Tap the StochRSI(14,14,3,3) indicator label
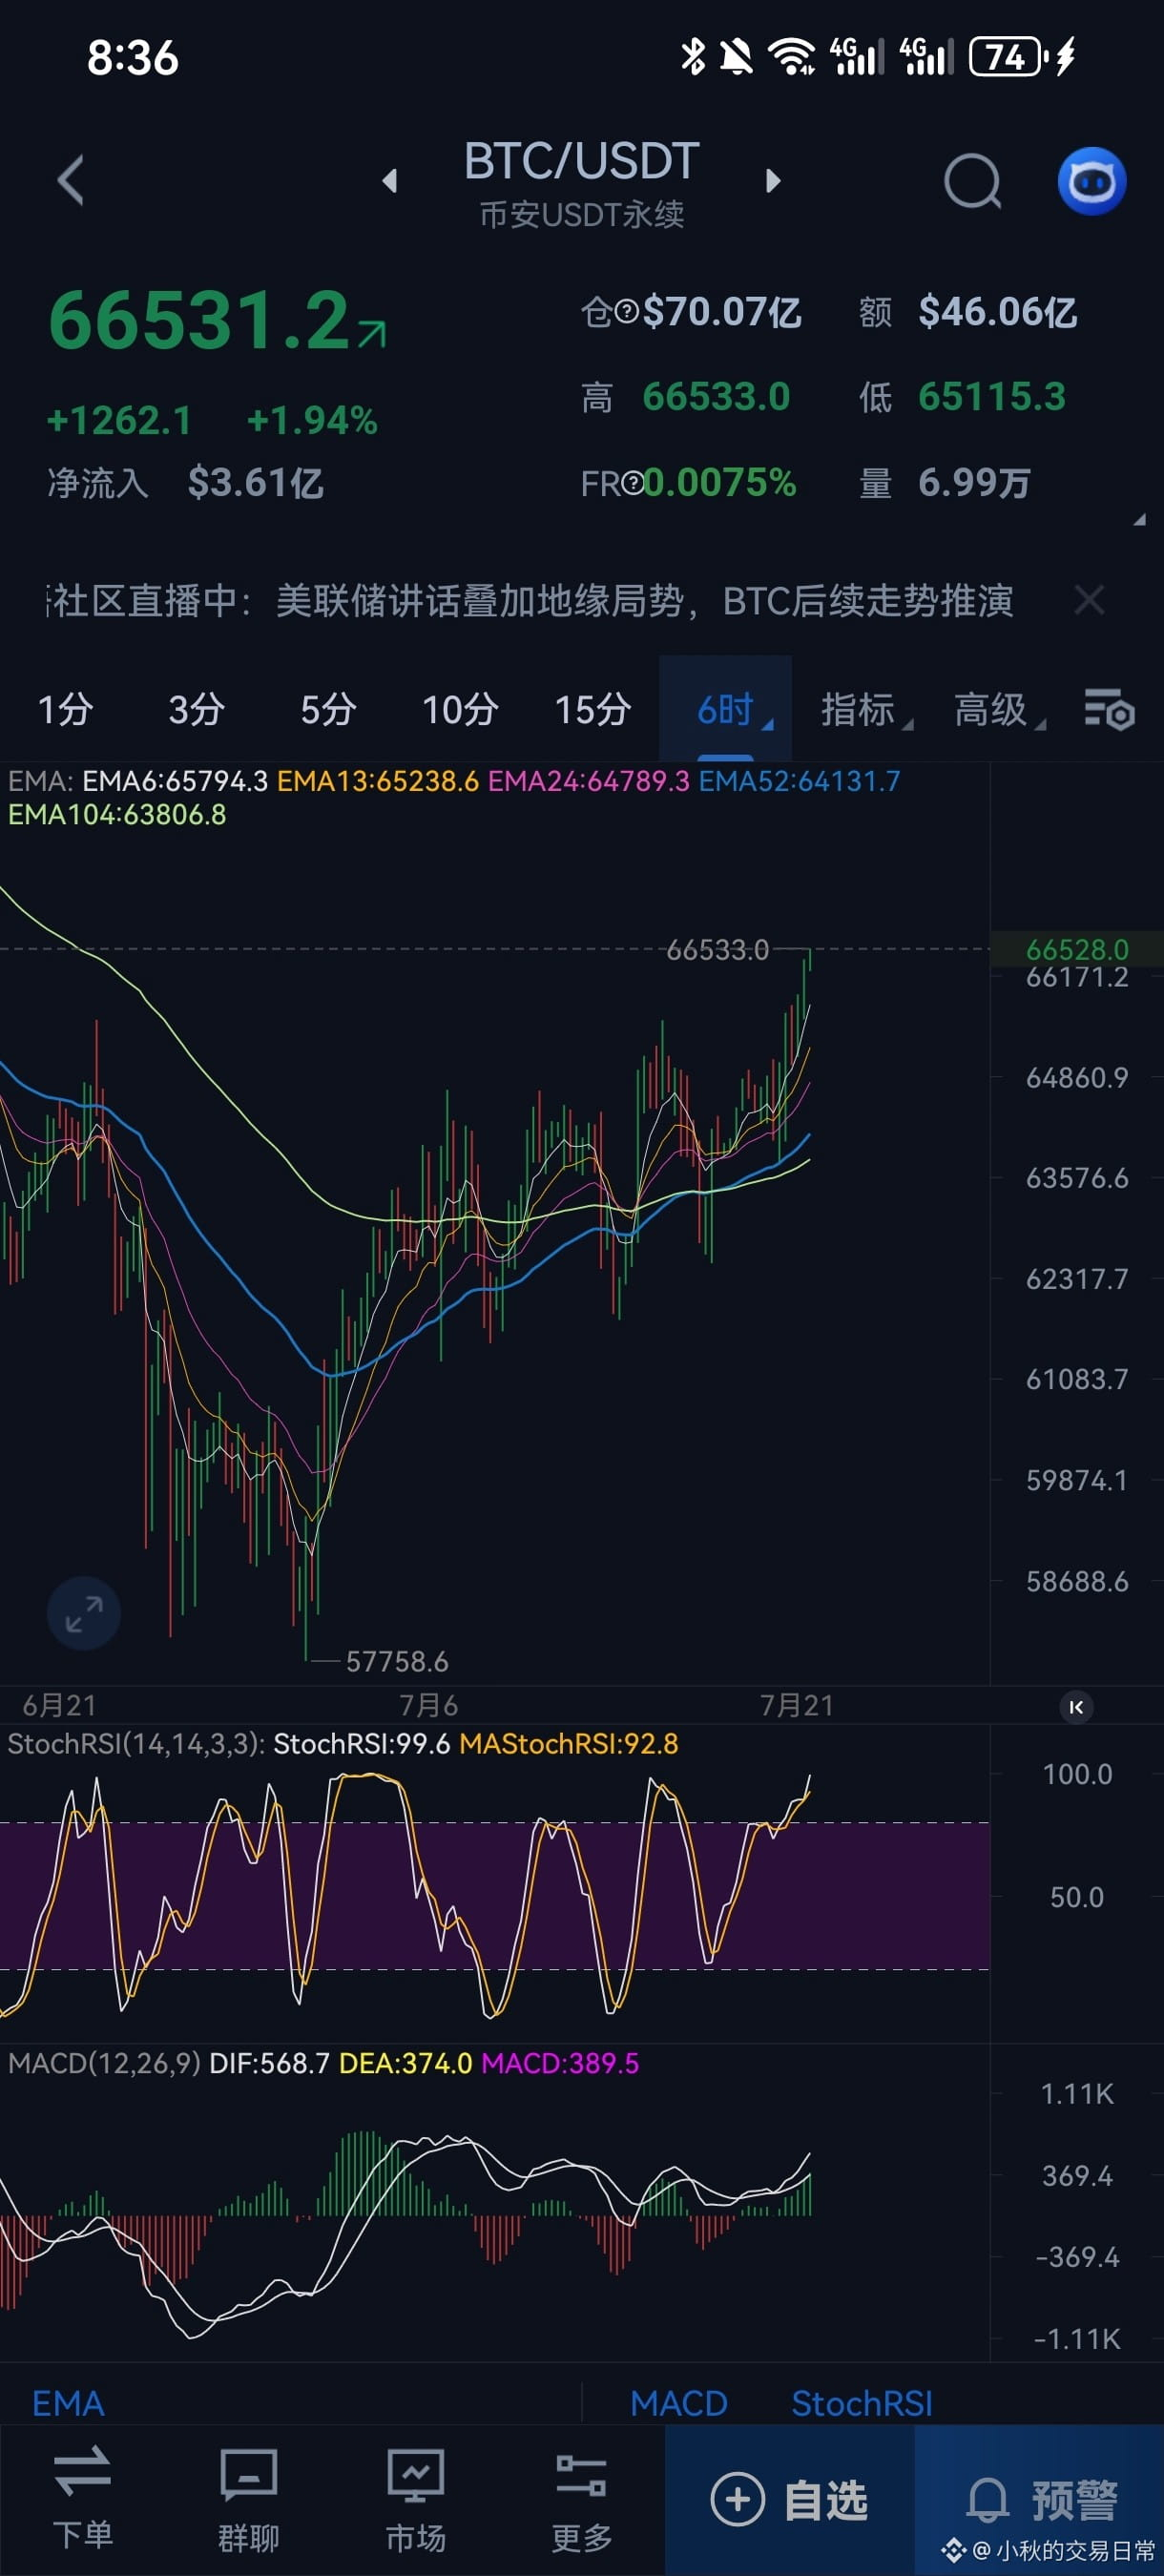This screenshot has width=1164, height=2576. (x=136, y=1744)
